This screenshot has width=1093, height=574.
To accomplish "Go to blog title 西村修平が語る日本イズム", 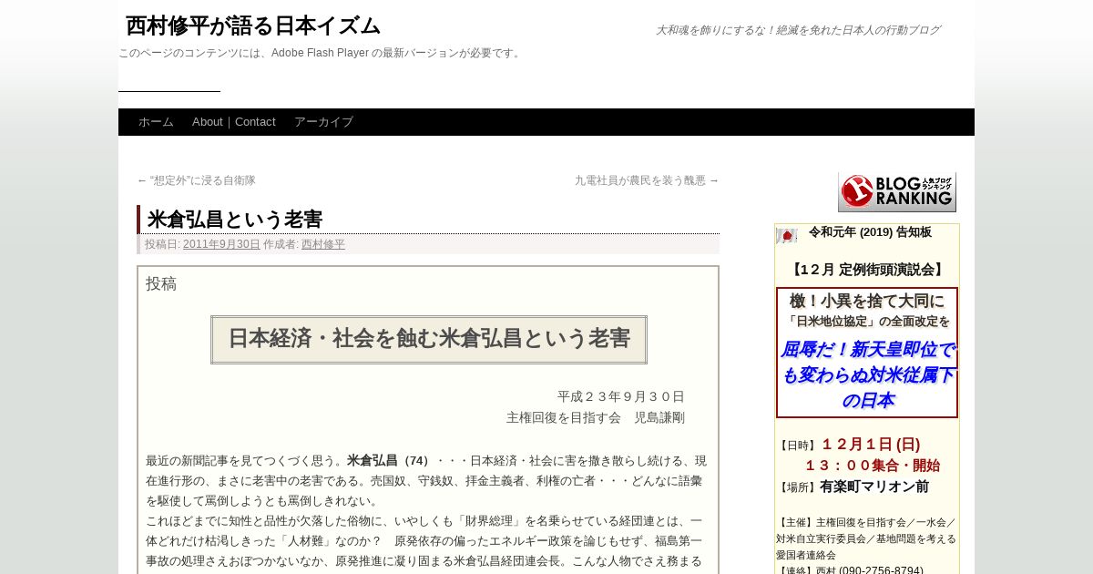I will click(253, 26).
